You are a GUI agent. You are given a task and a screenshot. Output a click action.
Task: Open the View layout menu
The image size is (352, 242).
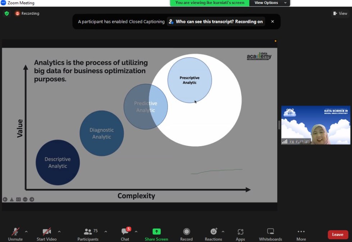pyautogui.click(x=340, y=13)
